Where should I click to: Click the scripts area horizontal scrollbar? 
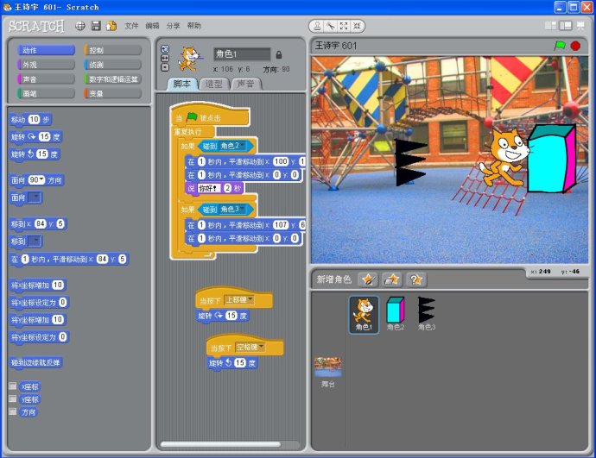(220, 444)
